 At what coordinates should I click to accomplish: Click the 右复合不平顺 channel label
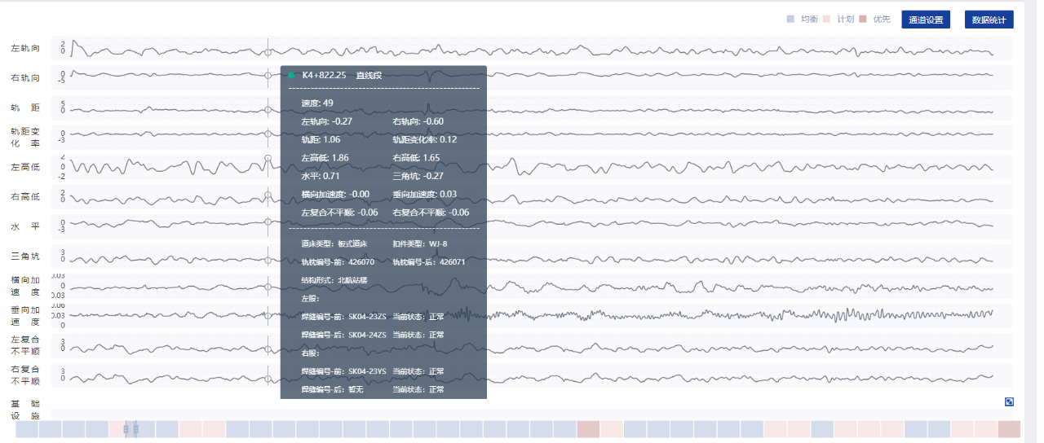click(25, 375)
